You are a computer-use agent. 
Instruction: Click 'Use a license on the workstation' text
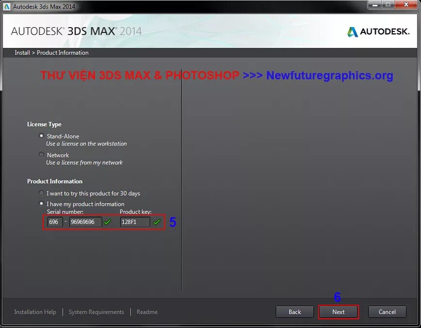point(86,144)
